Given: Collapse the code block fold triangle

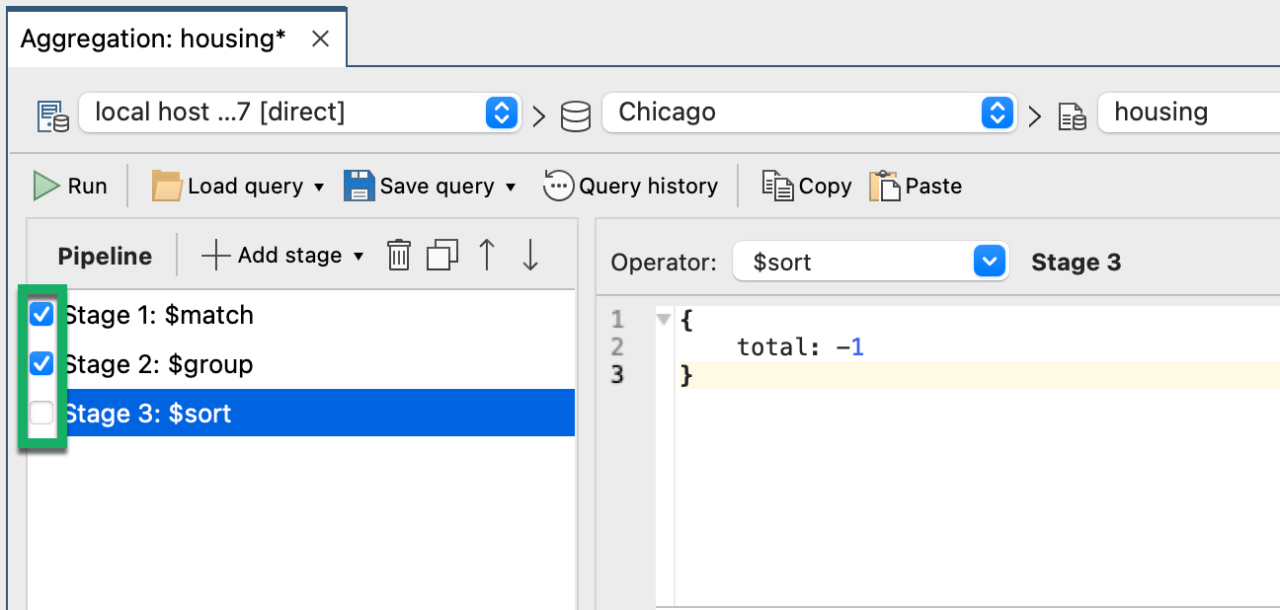Looking at the screenshot, I should click(663, 319).
